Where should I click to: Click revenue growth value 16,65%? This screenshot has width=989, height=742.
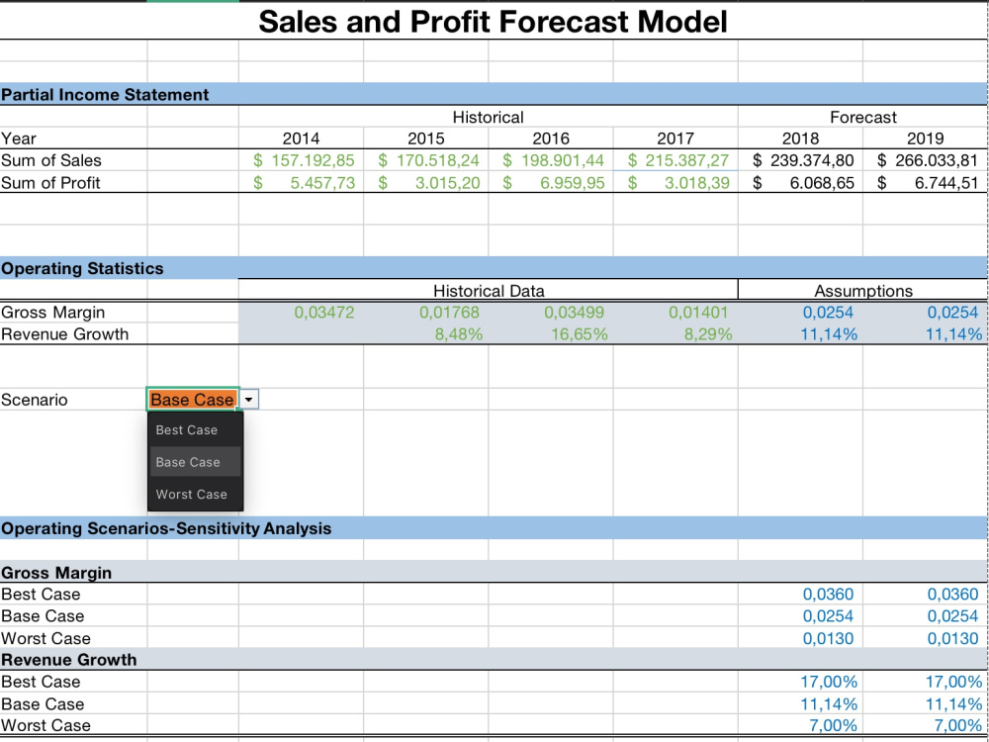[579, 333]
